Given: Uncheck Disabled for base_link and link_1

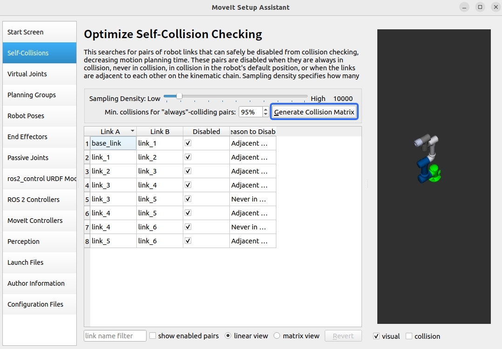Looking at the screenshot, I should click(188, 143).
